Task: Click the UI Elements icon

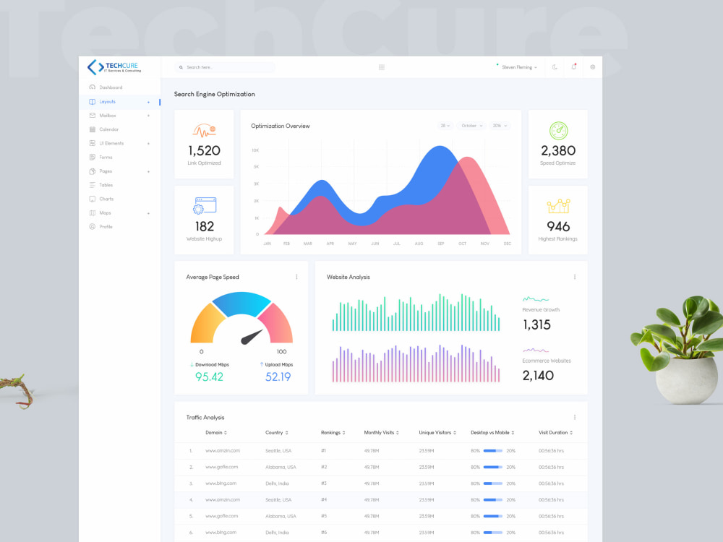Action: (93, 143)
